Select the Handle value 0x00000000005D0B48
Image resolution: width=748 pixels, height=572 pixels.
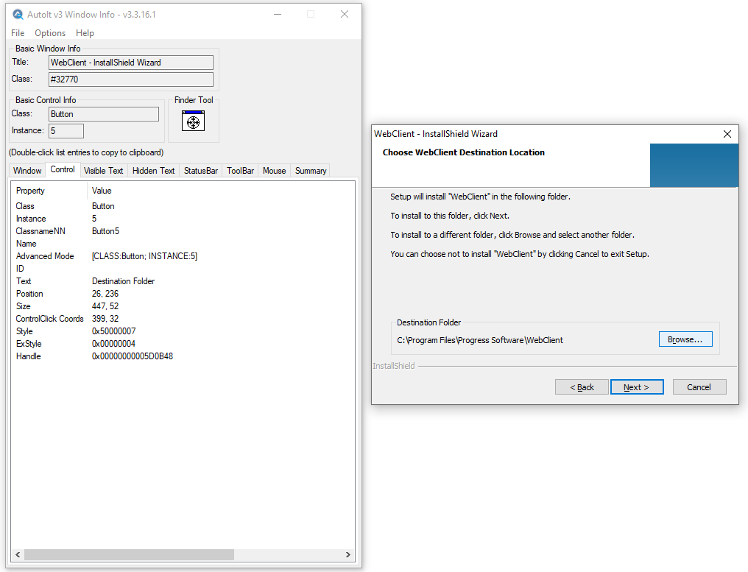(x=132, y=356)
